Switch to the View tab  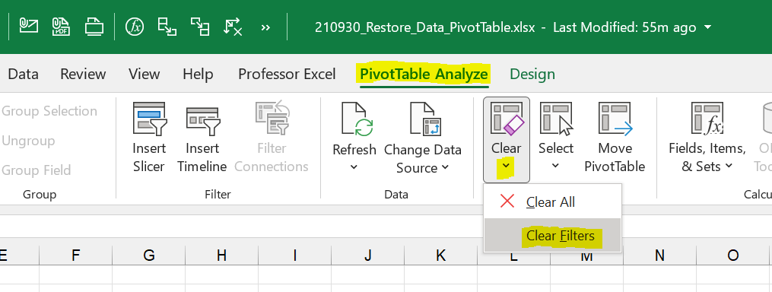(144, 75)
